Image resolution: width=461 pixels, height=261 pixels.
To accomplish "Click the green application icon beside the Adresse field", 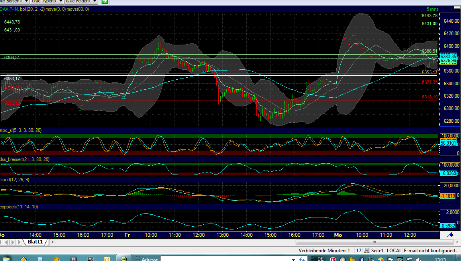I will pos(124,258).
